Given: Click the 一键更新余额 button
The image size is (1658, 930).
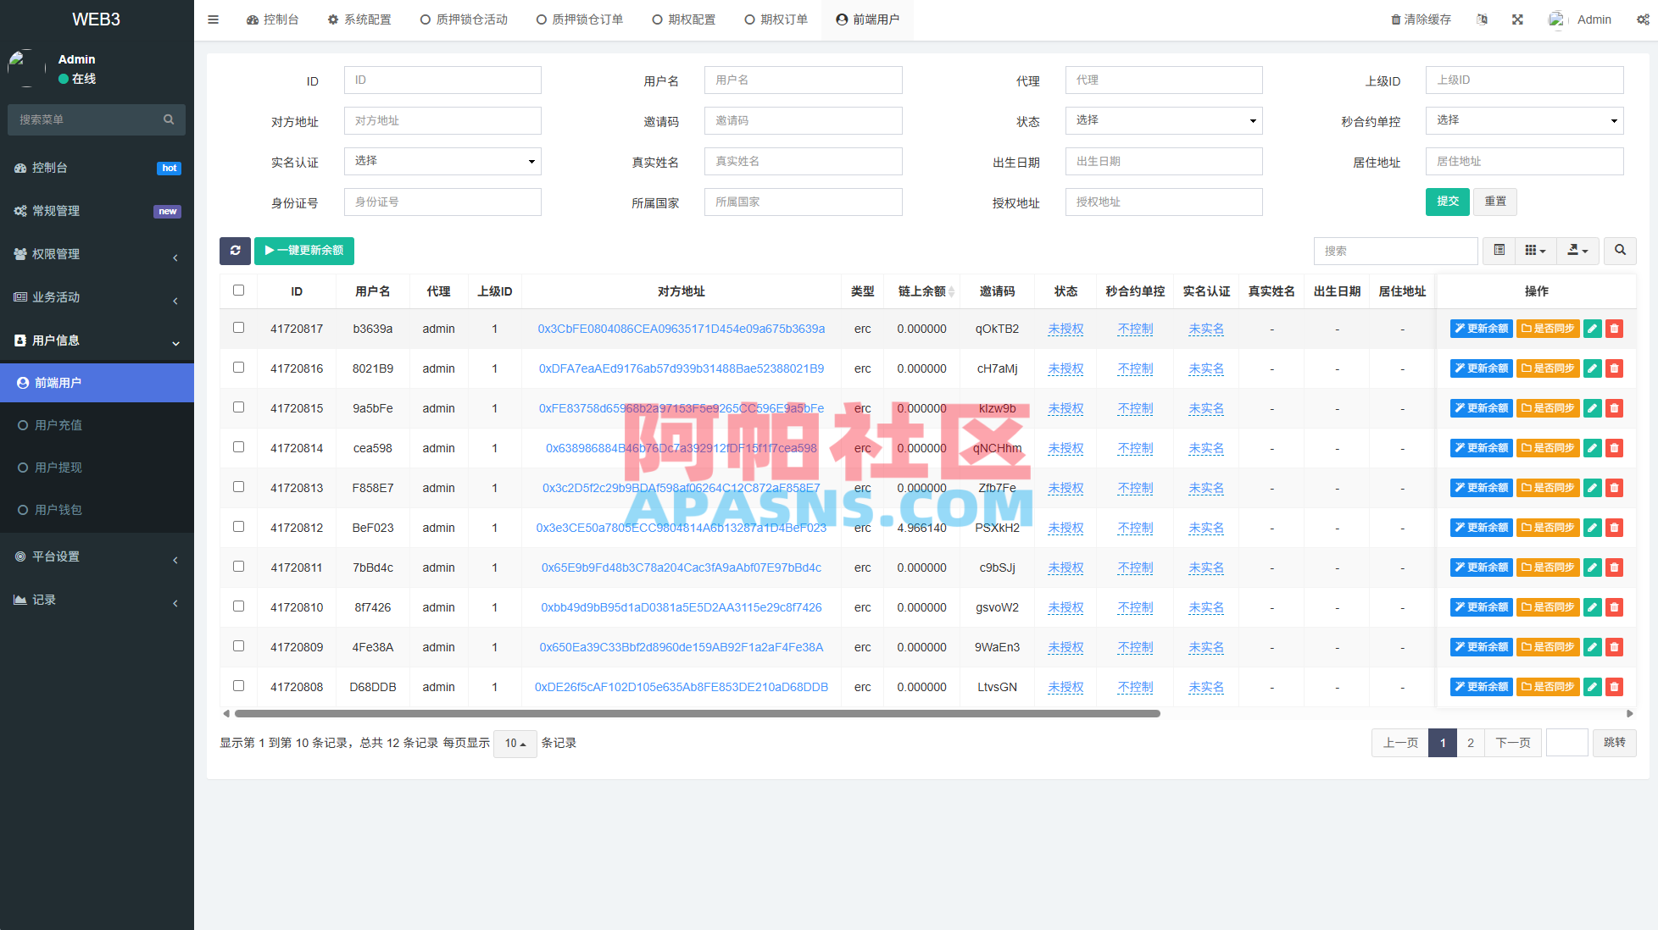Looking at the screenshot, I should coord(304,251).
